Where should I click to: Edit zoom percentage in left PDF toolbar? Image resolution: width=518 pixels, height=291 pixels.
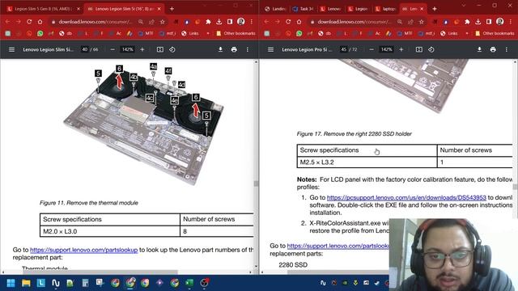click(x=128, y=49)
